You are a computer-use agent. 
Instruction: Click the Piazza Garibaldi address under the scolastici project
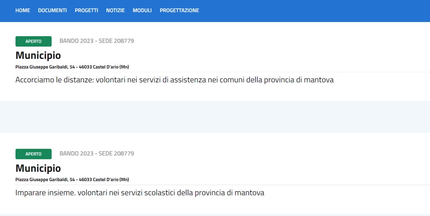[x=72, y=180]
